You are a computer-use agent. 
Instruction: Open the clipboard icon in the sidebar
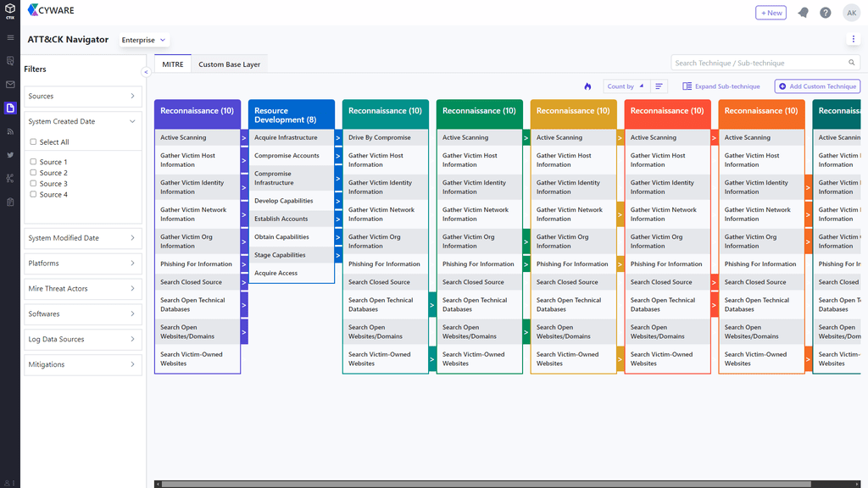(x=10, y=202)
